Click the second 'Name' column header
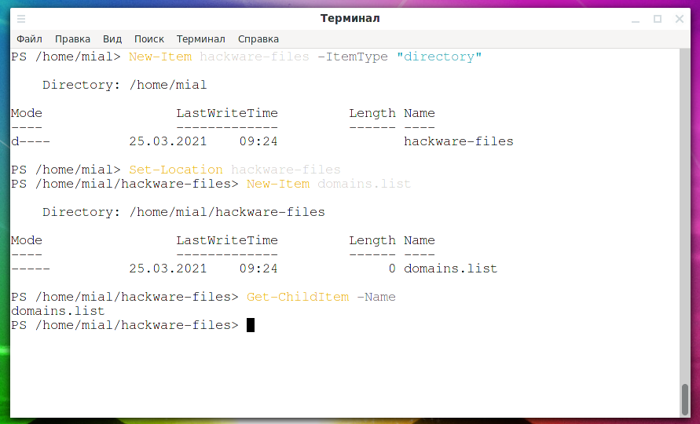Screen dimensions: 700x424 click(x=420, y=240)
